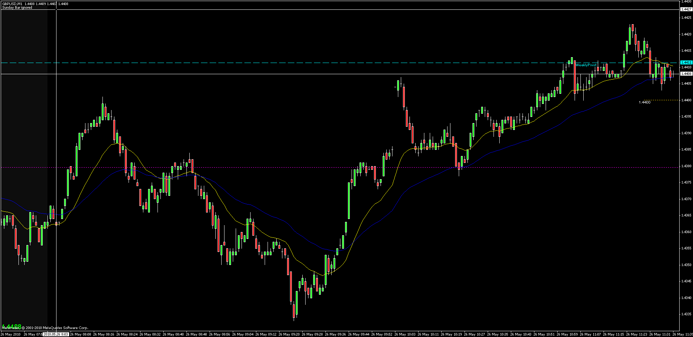Select the '26 May 08:48' time axis label
The height and width of the screenshot is (337, 693).
click(x=196, y=334)
